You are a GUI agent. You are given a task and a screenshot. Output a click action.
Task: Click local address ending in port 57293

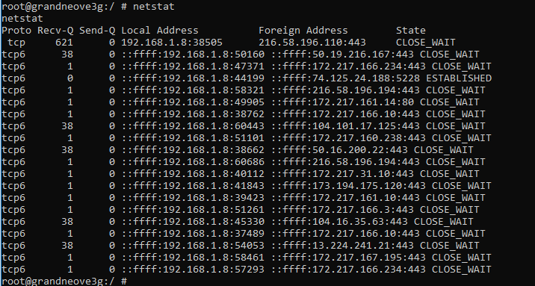(x=193, y=269)
